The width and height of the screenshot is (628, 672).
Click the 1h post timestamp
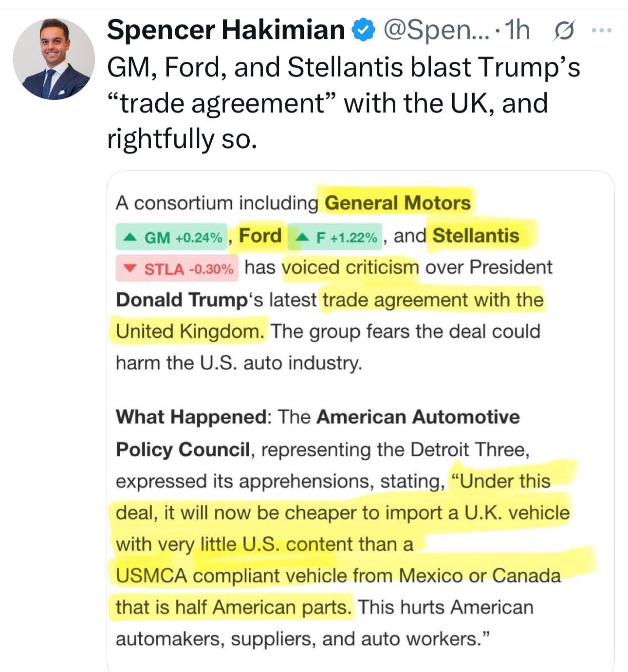tap(517, 30)
